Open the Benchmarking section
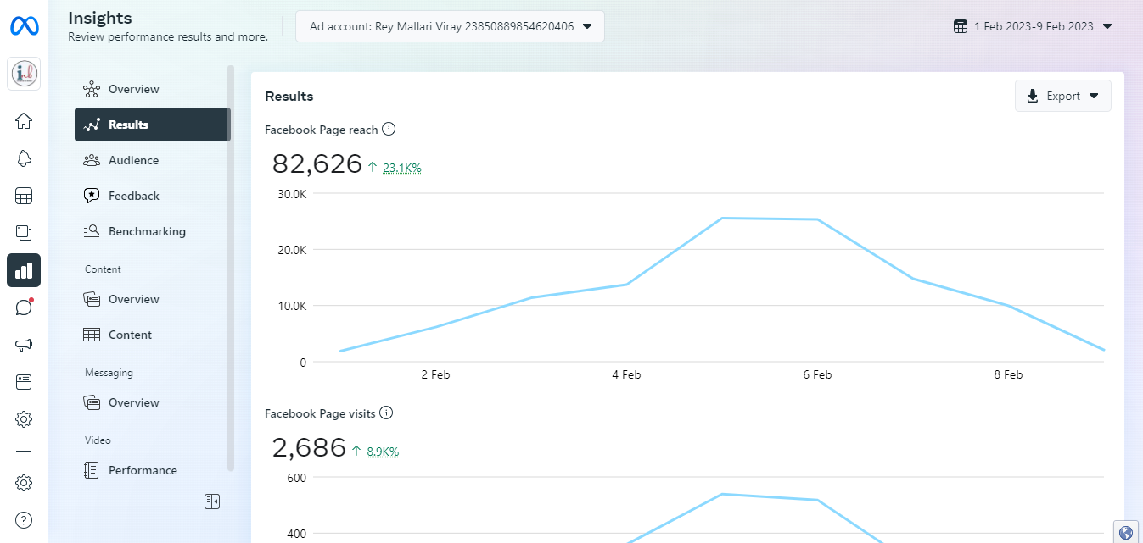This screenshot has width=1143, height=543. point(147,231)
